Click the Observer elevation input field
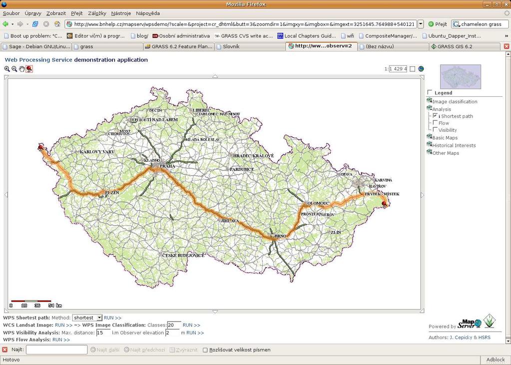Viewport: 511px width, 365px height. tap(172, 333)
